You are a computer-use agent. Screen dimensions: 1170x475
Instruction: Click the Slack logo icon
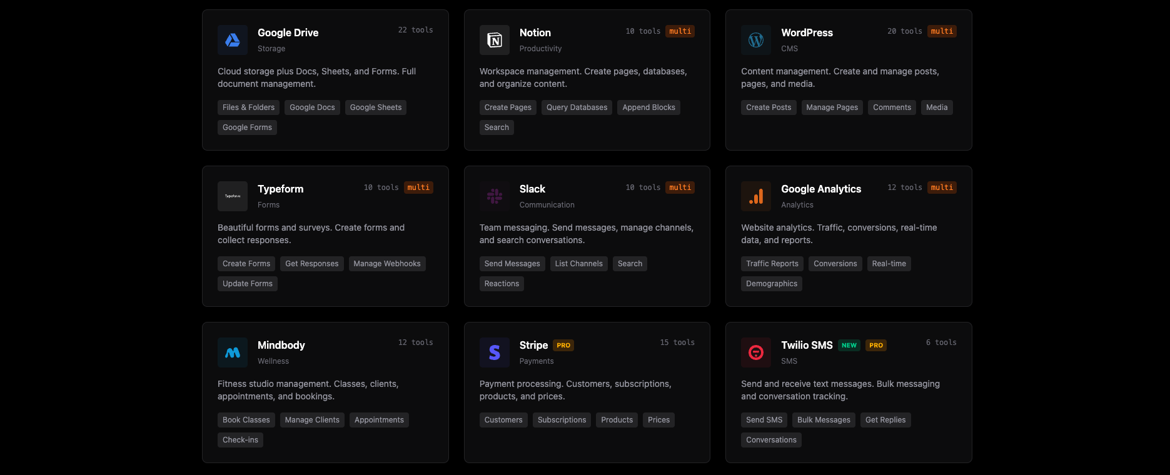(x=495, y=196)
